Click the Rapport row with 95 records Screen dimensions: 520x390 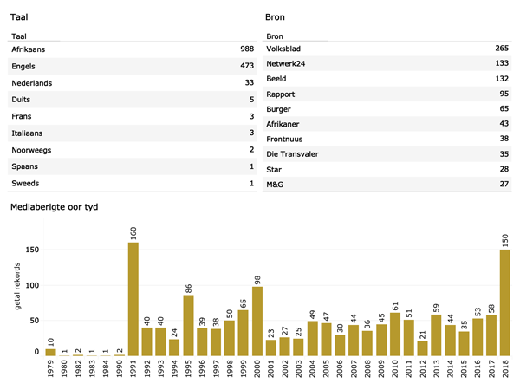point(386,94)
